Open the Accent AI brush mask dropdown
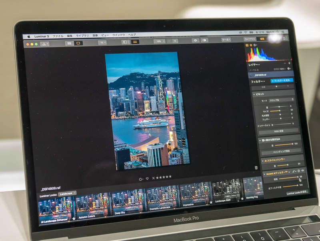 pyautogui.click(x=294, y=172)
